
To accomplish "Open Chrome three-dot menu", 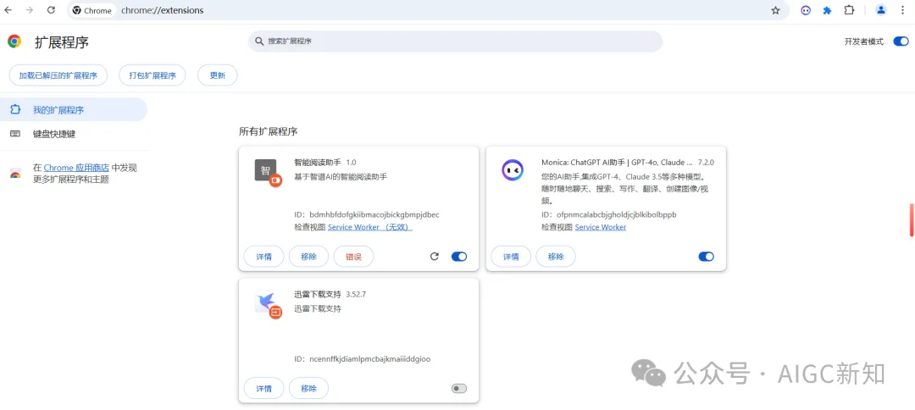I will click(902, 10).
